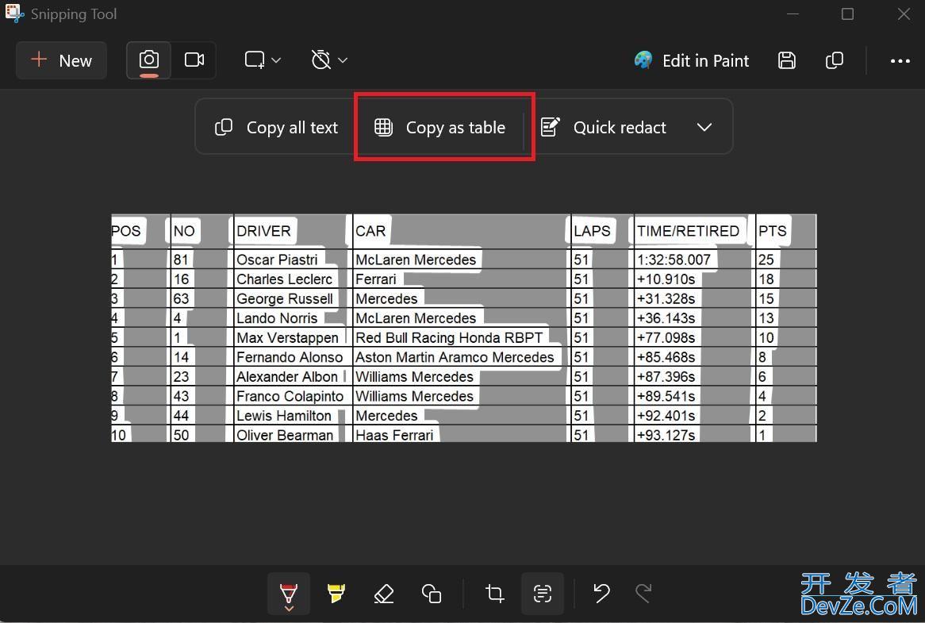Select the '+10.910s' time text
Viewport: 925px width, 623px height.
click(x=666, y=279)
